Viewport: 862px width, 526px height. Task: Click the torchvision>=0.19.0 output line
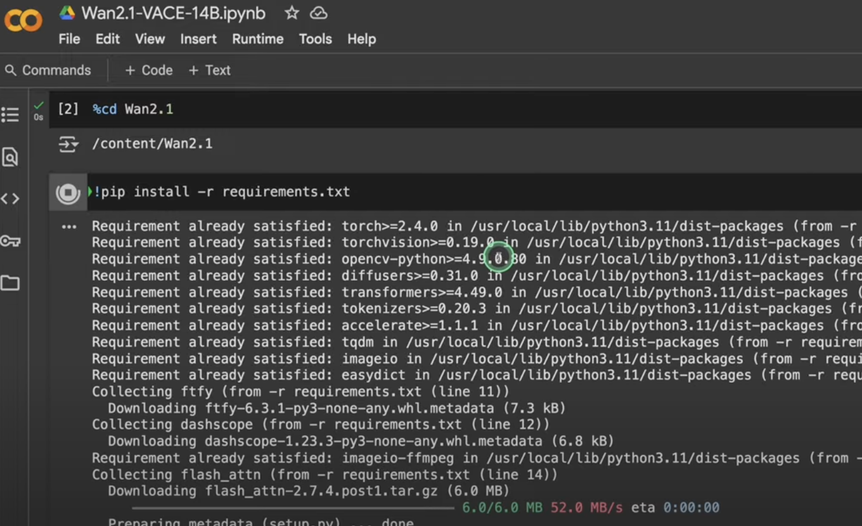click(x=477, y=243)
